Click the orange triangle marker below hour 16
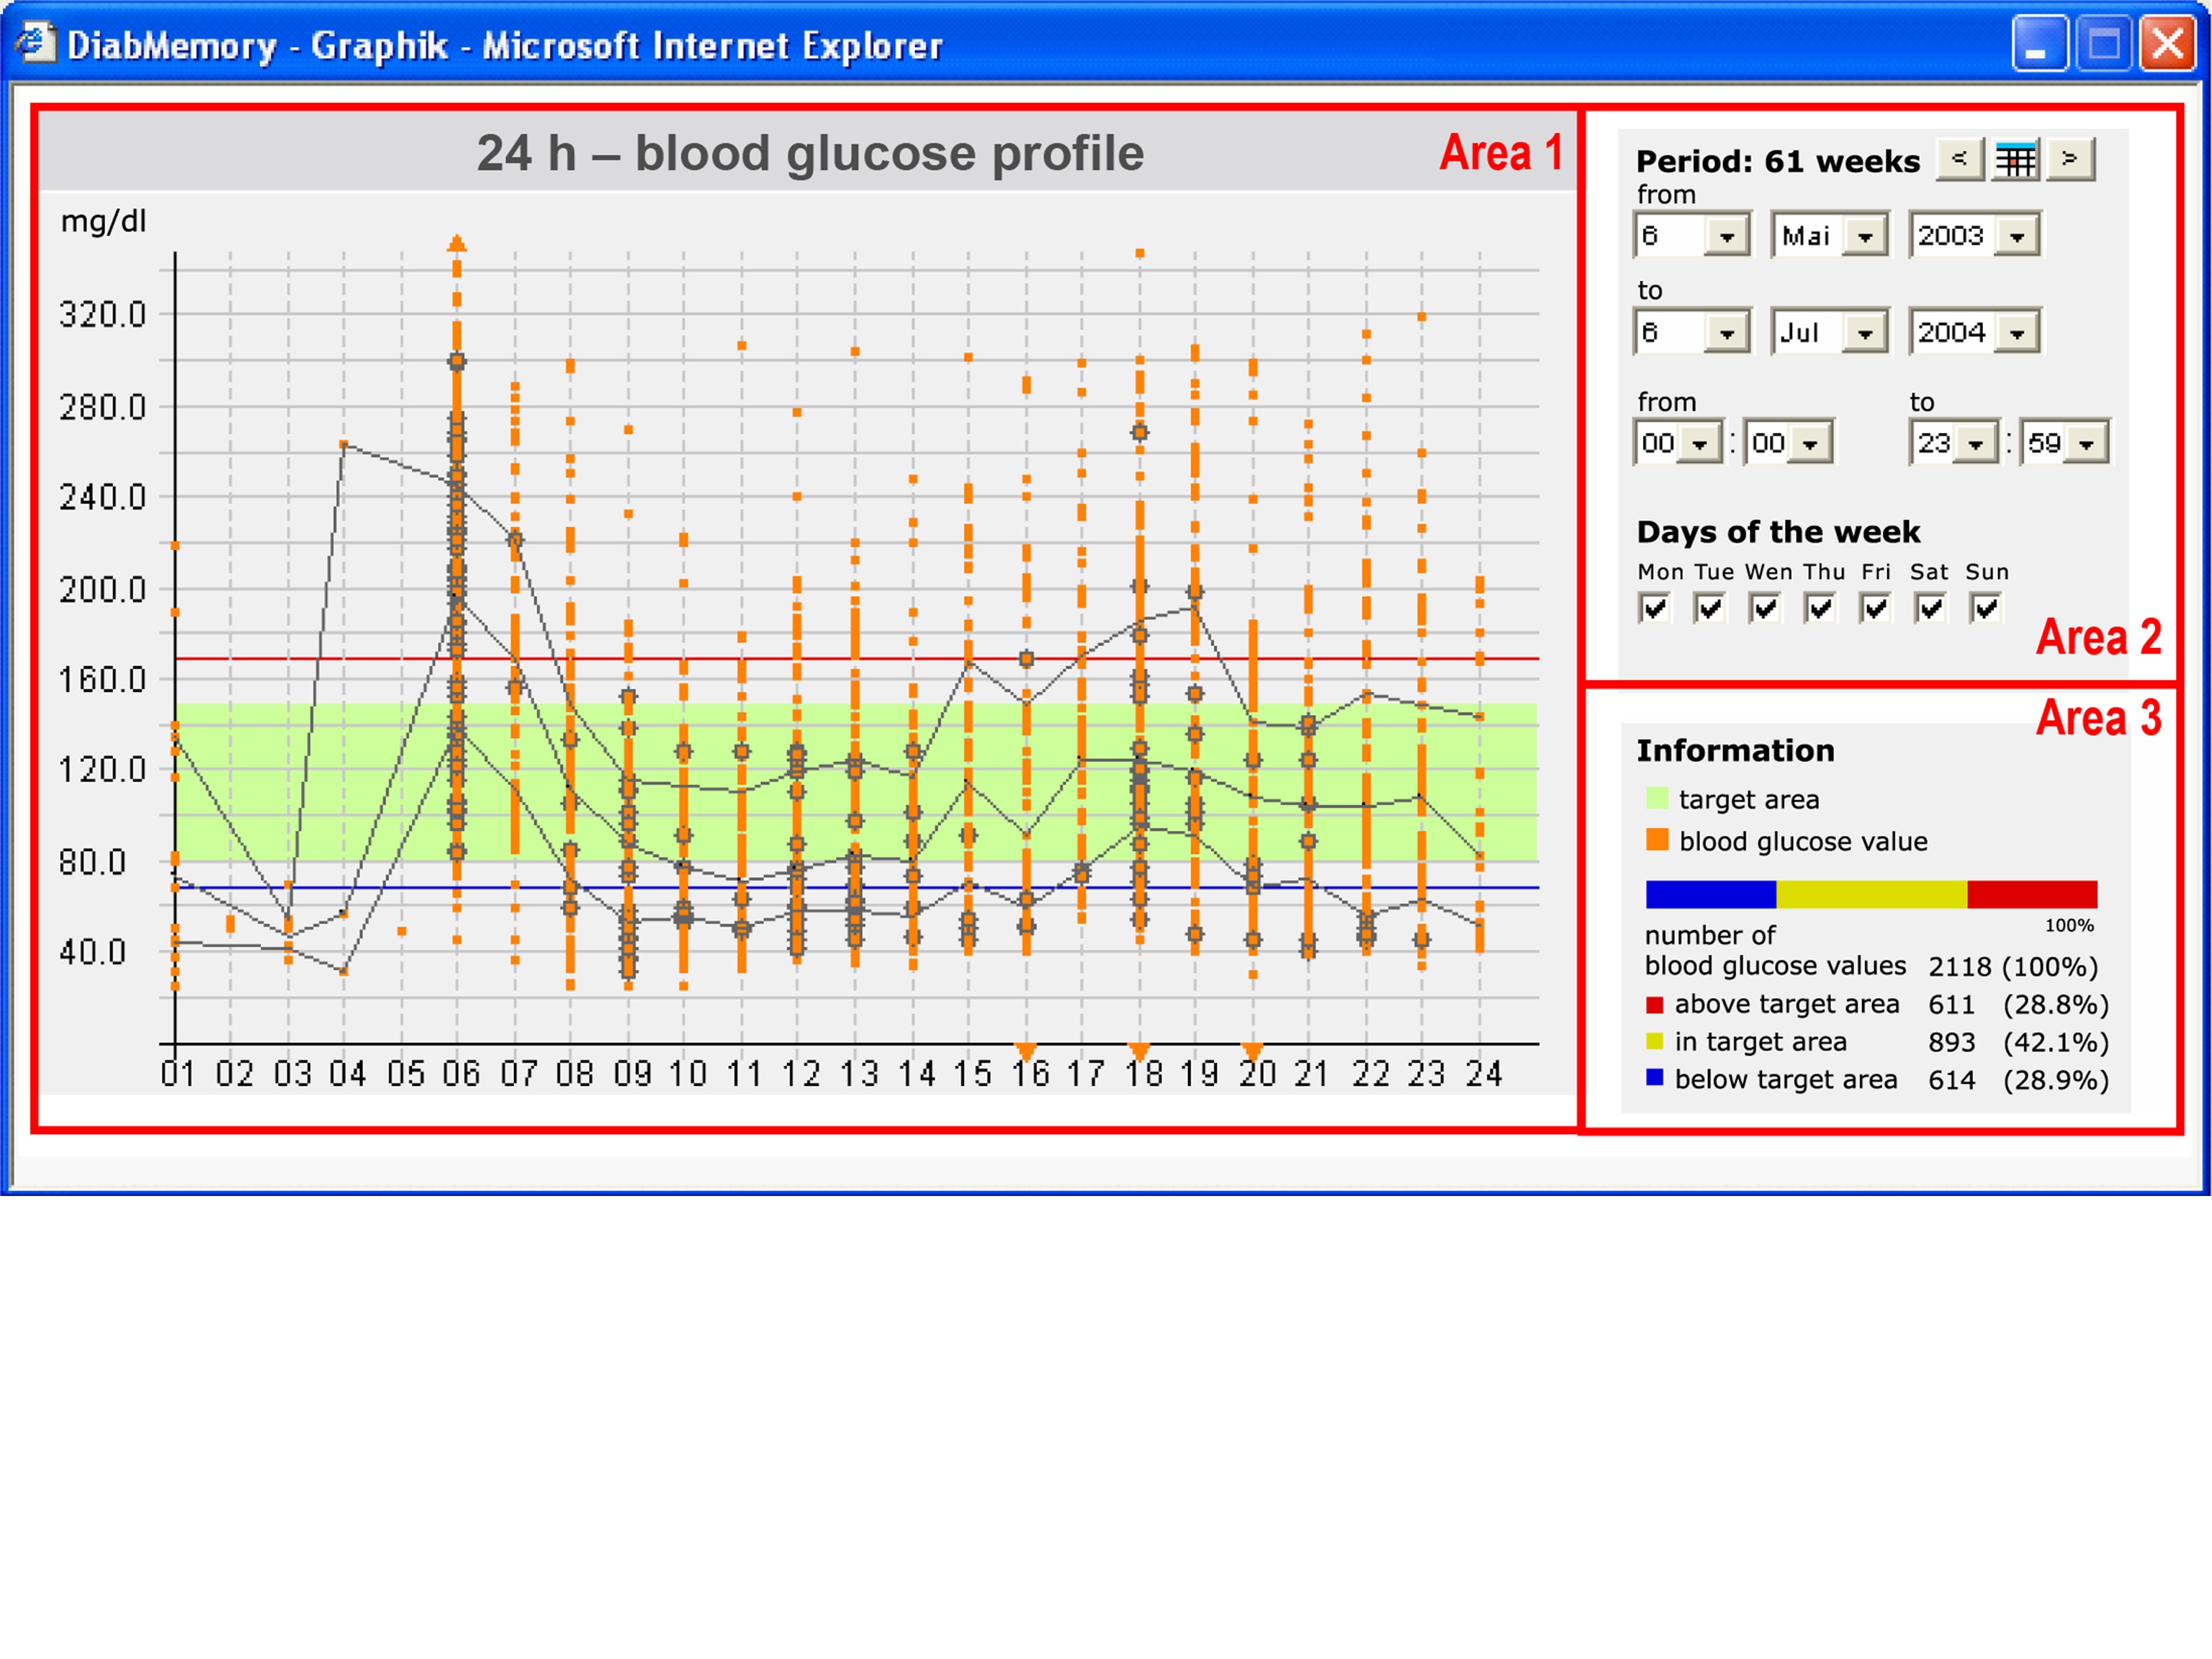Image resolution: width=2212 pixels, height=1659 pixels. tap(1025, 1050)
